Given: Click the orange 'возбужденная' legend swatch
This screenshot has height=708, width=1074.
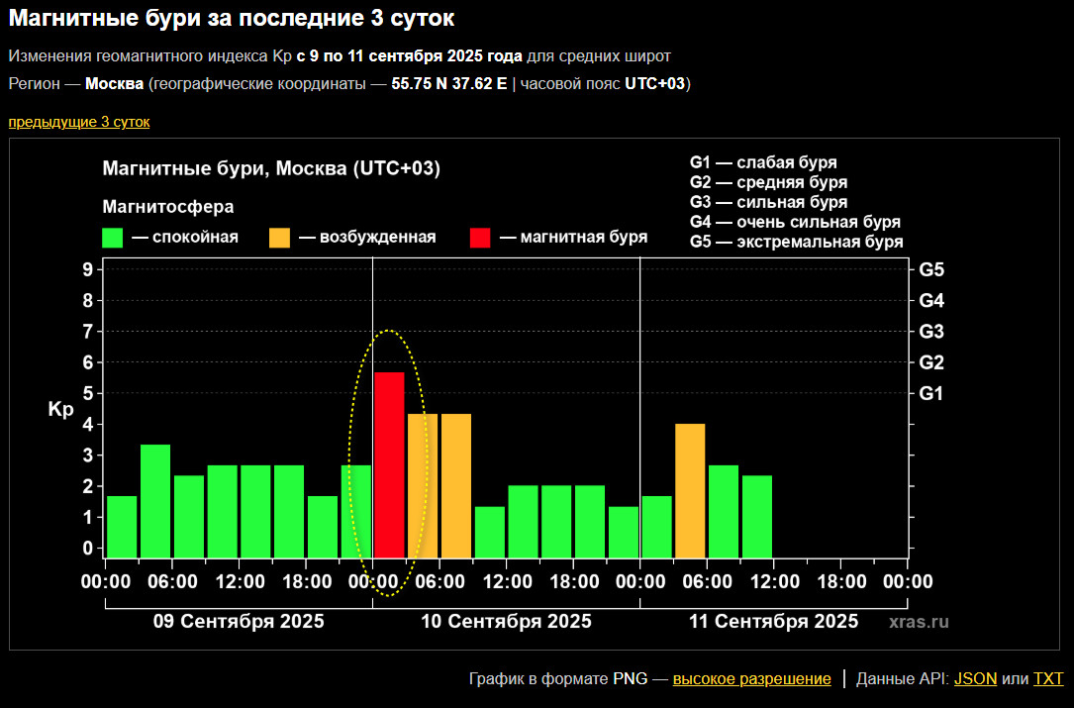Looking at the screenshot, I should pyautogui.click(x=280, y=238).
